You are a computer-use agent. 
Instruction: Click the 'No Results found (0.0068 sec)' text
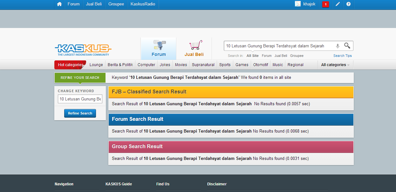click(281, 131)
